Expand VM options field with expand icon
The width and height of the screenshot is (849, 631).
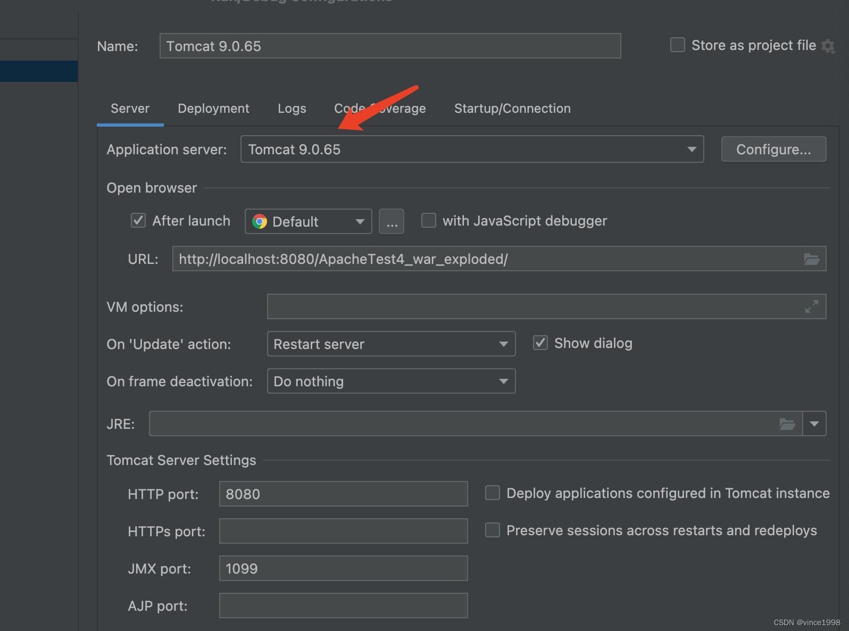point(811,306)
